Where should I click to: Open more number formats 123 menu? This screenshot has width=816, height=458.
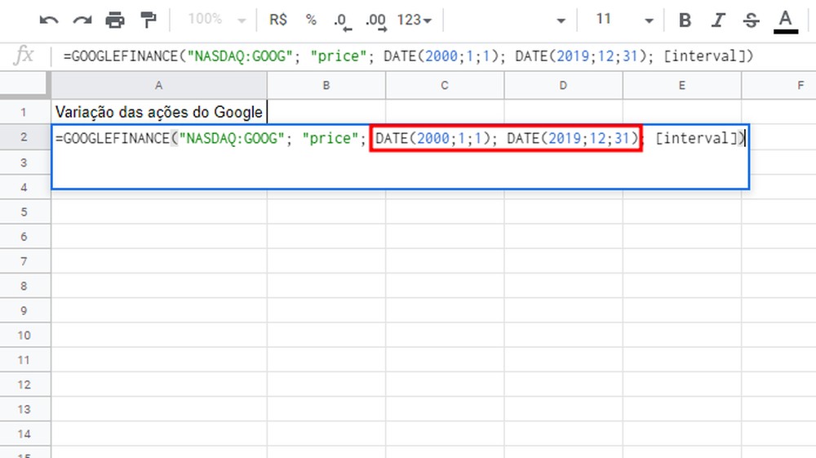(x=415, y=20)
